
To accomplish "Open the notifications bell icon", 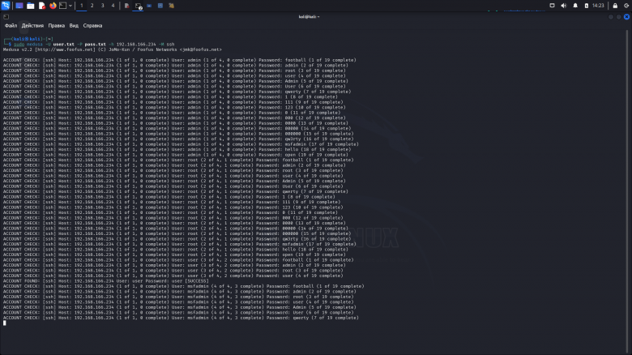I will click(575, 6).
